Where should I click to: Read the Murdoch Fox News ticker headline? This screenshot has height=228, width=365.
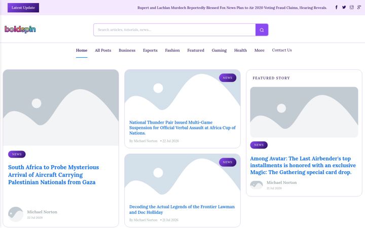click(x=232, y=8)
